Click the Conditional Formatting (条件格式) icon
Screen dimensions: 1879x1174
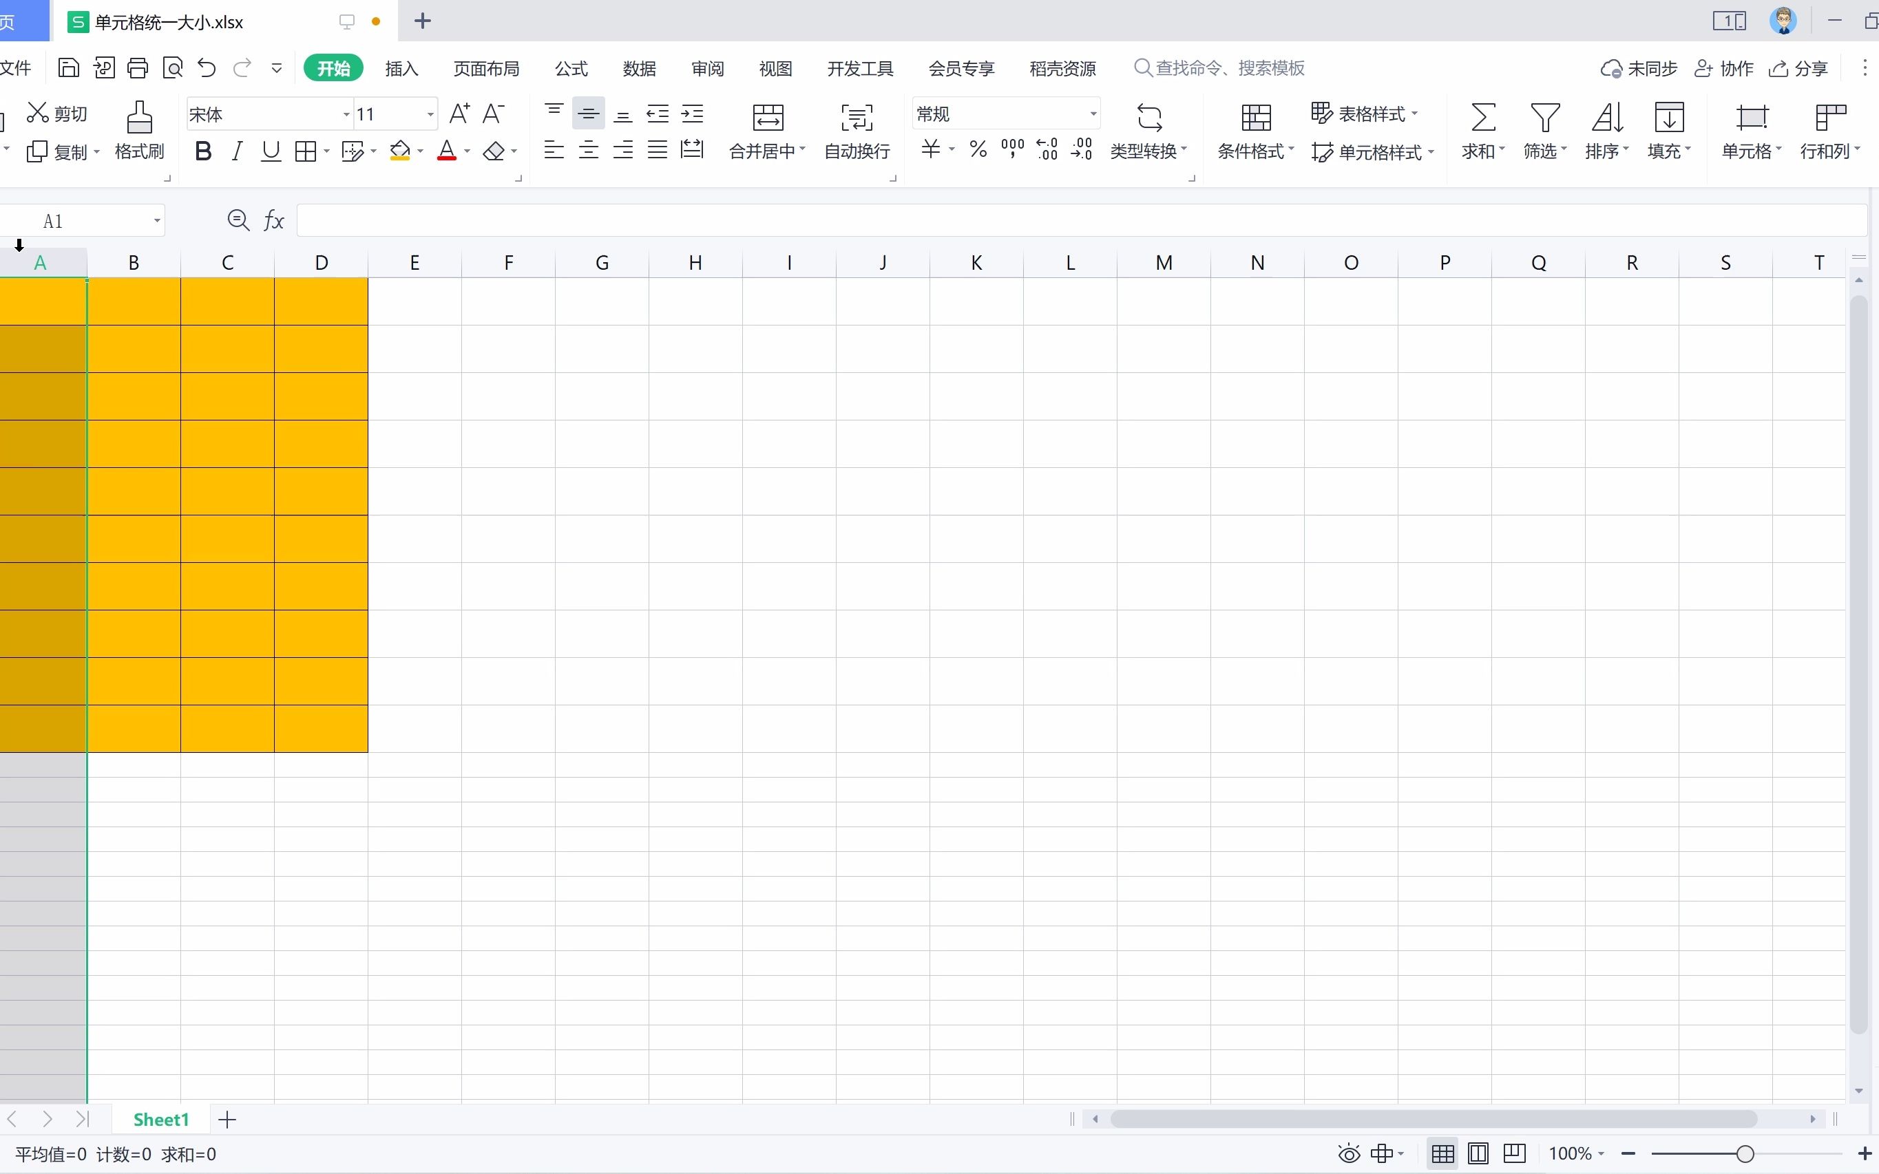pyautogui.click(x=1255, y=117)
